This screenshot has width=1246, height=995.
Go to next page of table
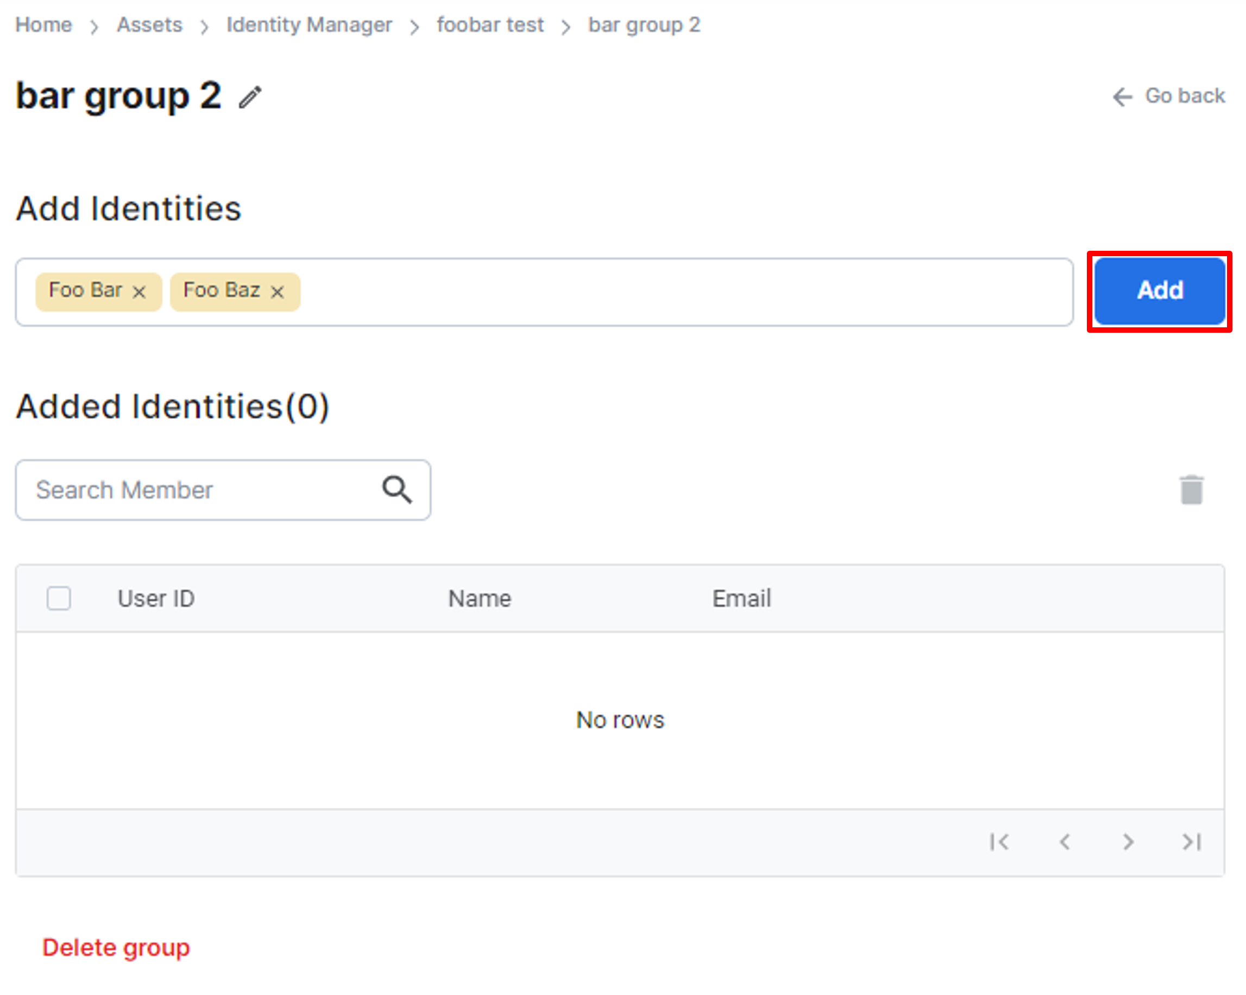1128,841
